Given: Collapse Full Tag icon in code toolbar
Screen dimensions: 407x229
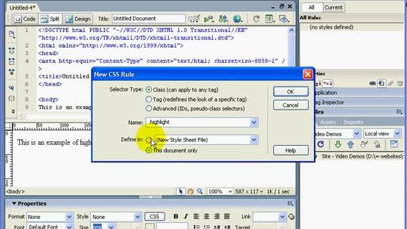Looking at the screenshot, I should (11, 50).
